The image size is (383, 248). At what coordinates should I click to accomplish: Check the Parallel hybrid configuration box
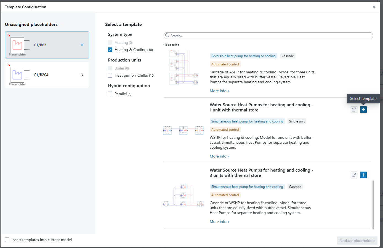pos(110,94)
